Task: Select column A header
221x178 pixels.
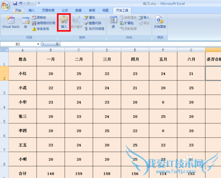Action: (x=23, y=50)
